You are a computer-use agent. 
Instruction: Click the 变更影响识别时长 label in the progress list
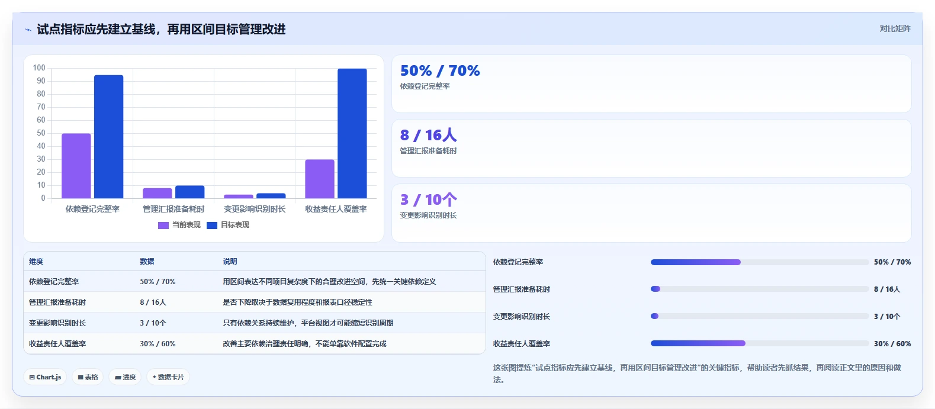522,317
